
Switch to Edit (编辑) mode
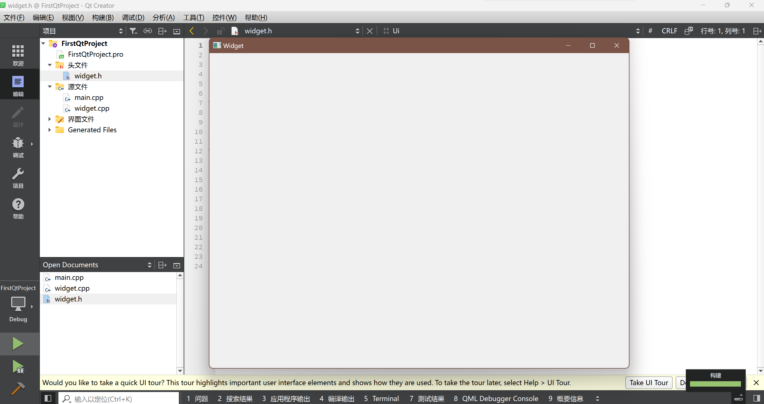(x=18, y=86)
